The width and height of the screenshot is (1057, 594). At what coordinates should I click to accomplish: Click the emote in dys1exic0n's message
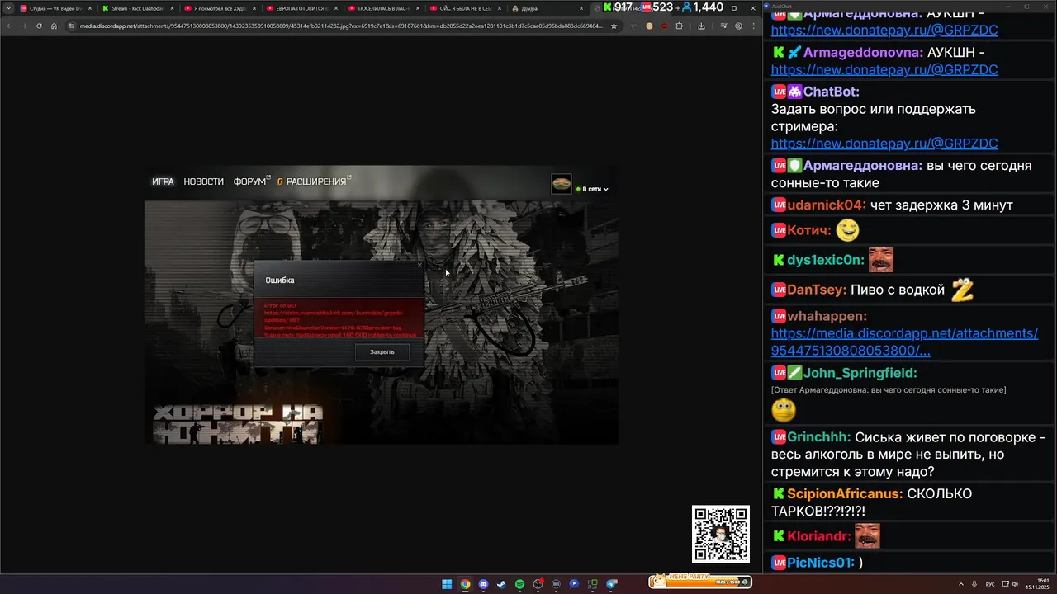pyautogui.click(x=881, y=260)
